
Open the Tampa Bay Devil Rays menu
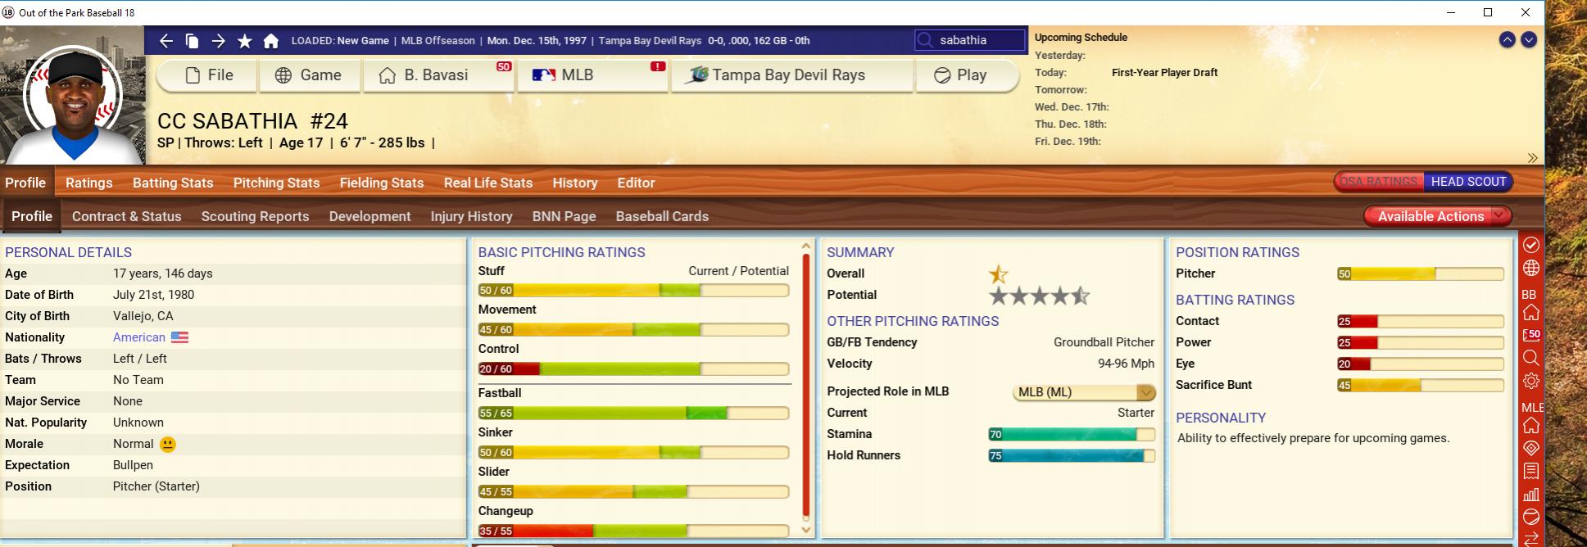(x=791, y=75)
